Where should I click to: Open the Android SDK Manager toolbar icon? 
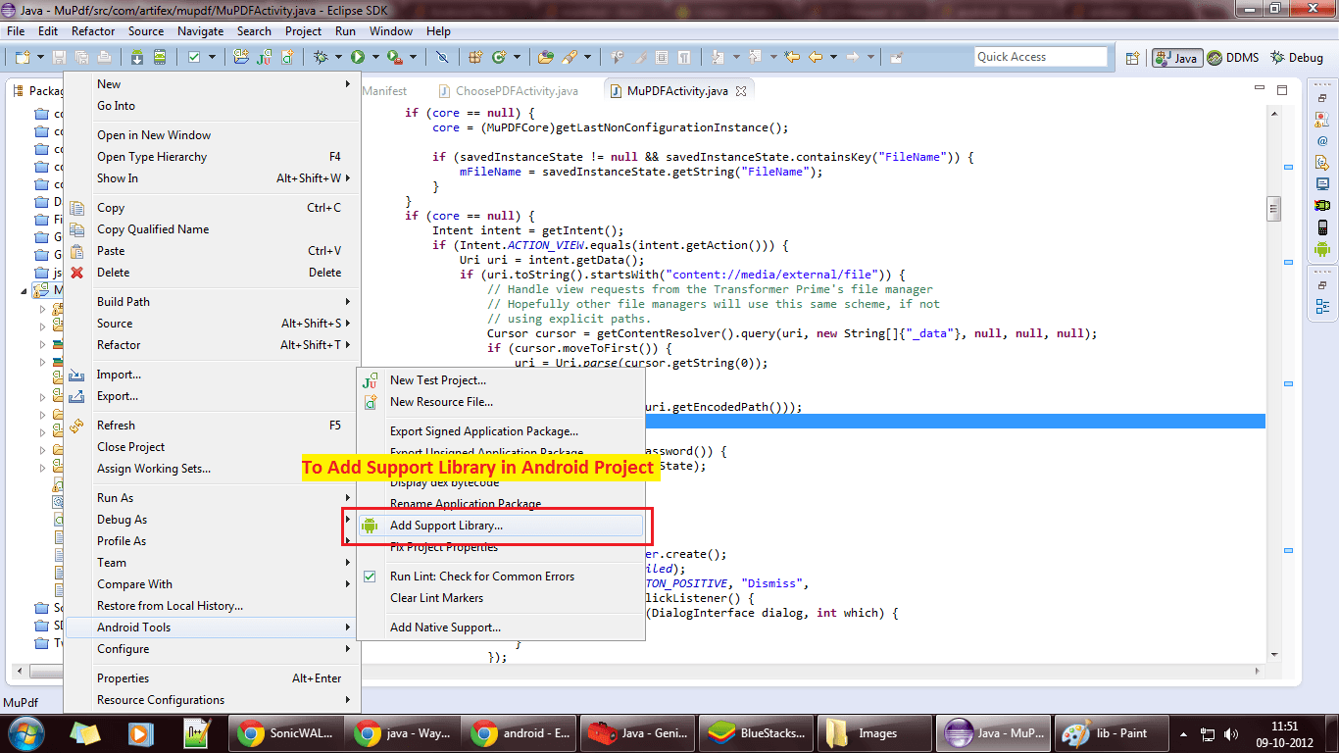[136, 57]
